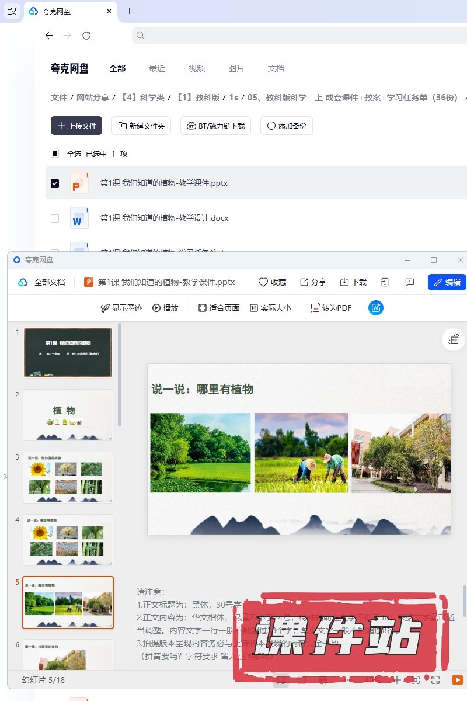467x701 pixels.
Task: Uncheck 第1课 教学课件.pptx checkbox
Action: (55, 183)
